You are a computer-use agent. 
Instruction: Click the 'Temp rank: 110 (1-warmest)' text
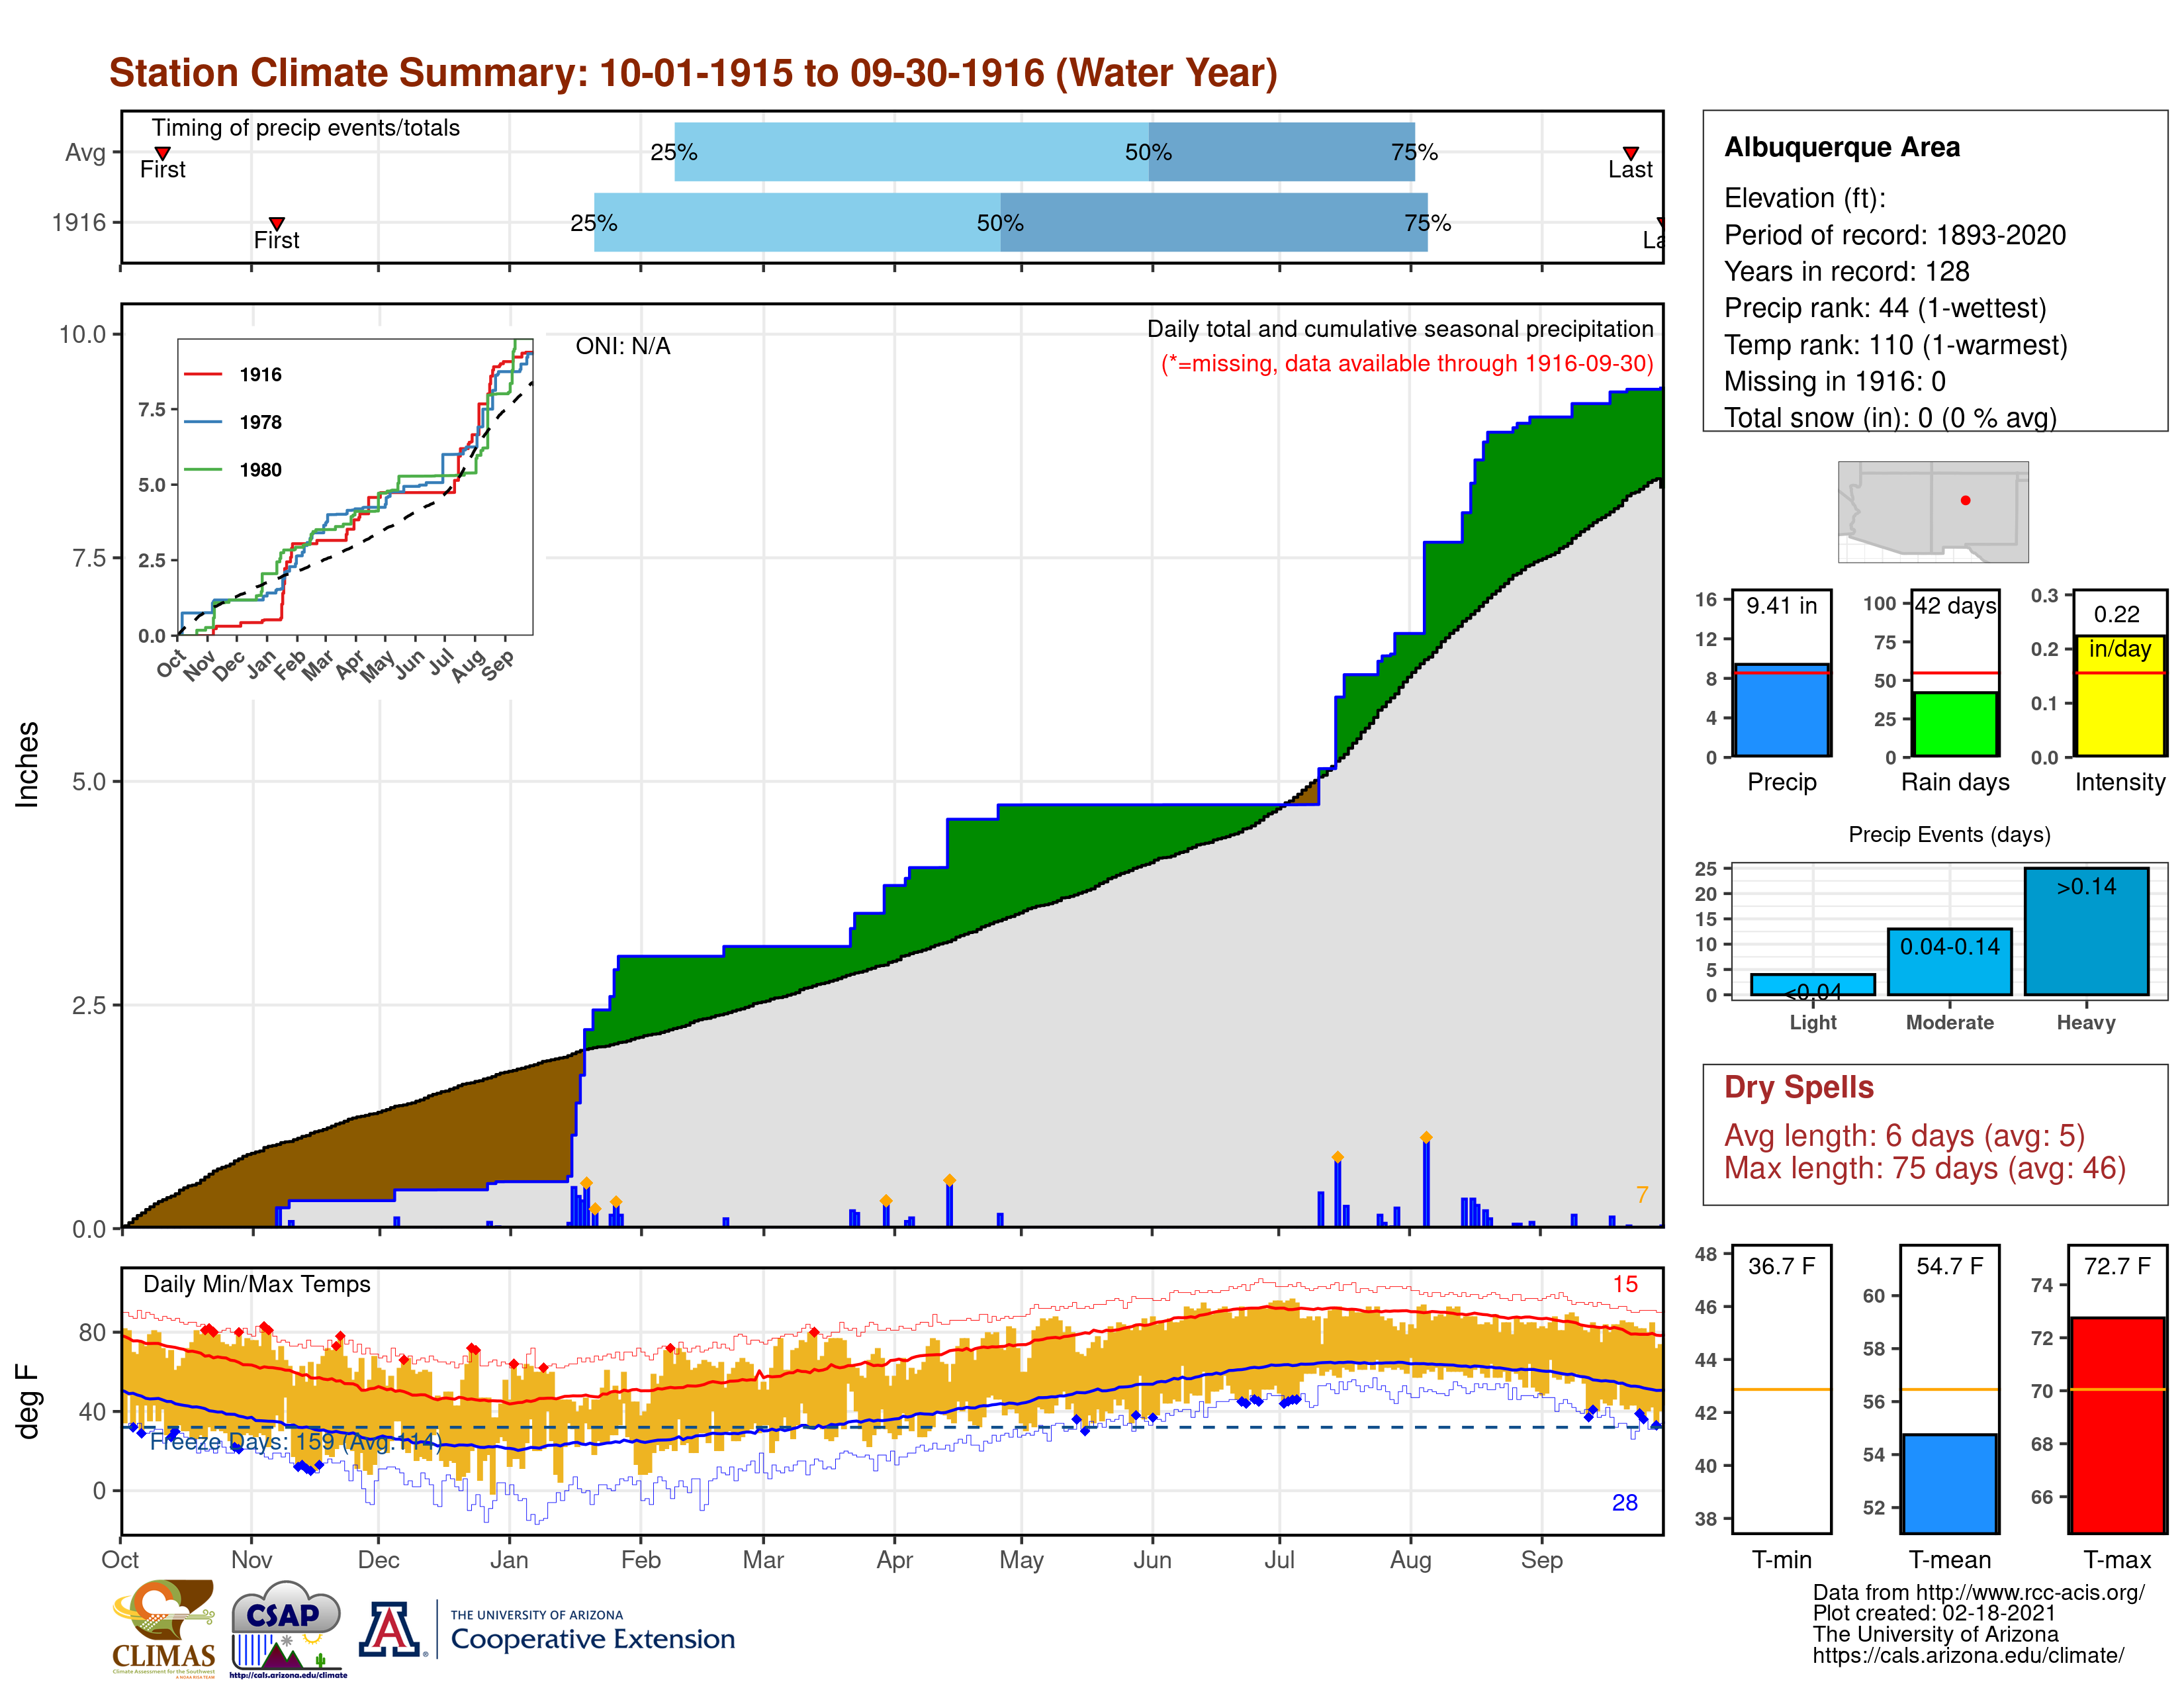(x=1896, y=345)
